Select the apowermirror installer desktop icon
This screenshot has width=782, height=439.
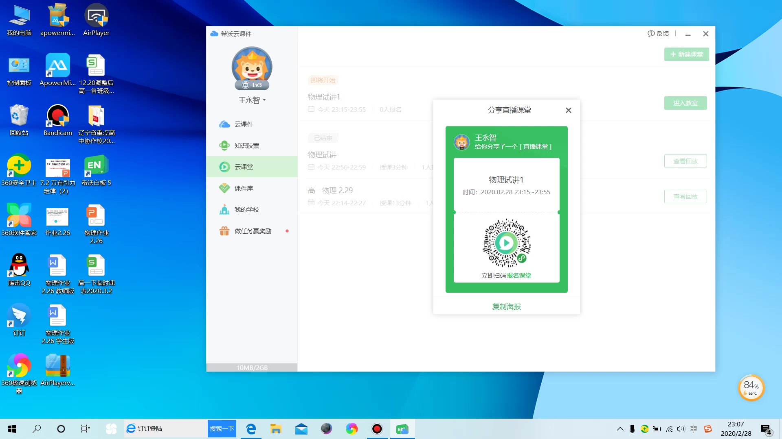click(58, 20)
